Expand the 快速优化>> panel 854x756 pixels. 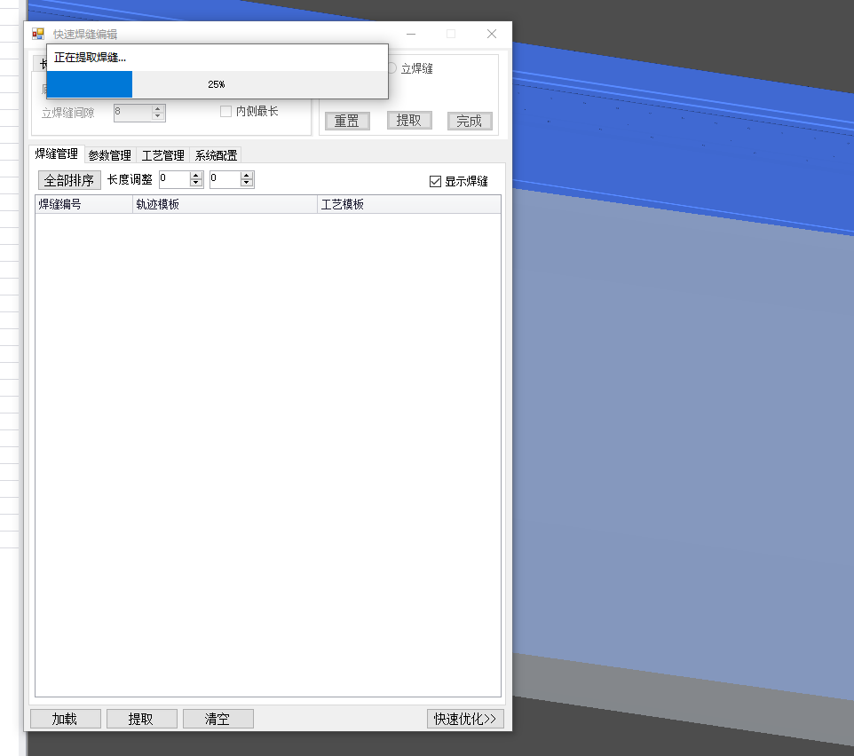click(x=465, y=719)
